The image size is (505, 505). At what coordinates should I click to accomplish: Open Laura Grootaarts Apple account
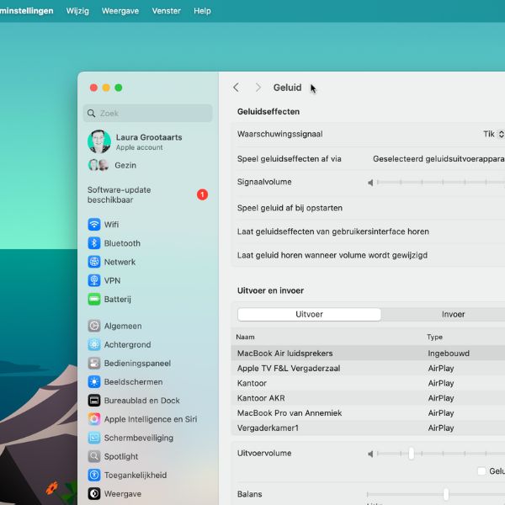pyautogui.click(x=146, y=141)
